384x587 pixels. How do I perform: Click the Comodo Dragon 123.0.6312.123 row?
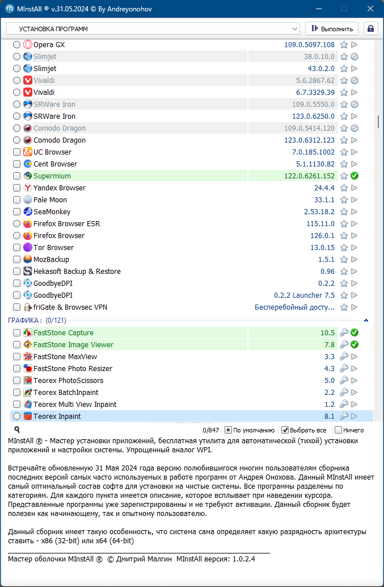(x=192, y=140)
